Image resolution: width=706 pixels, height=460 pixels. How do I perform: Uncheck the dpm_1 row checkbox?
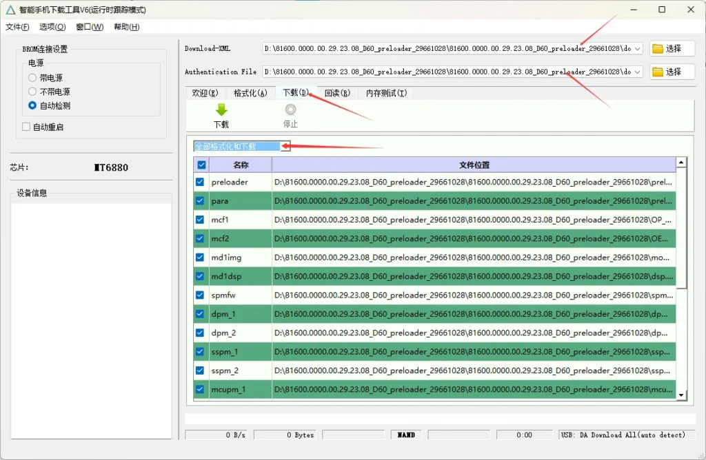tap(200, 314)
